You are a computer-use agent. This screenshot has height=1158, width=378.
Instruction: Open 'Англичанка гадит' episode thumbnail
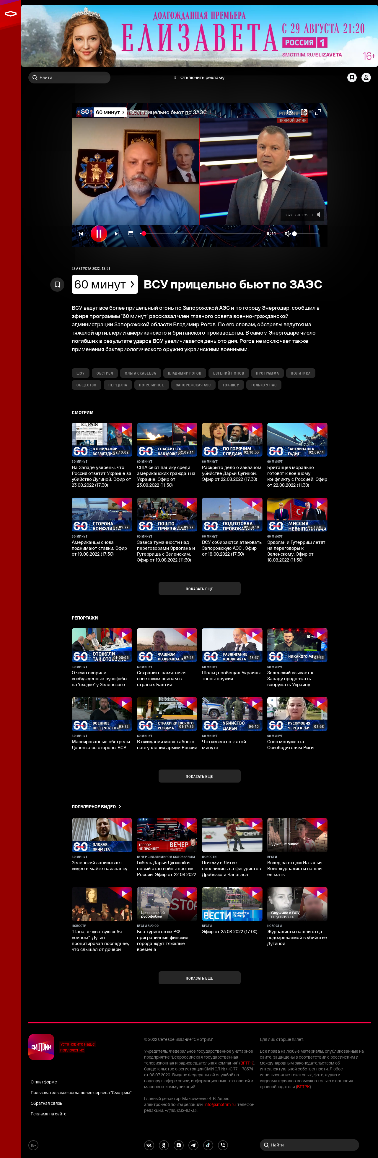tap(297, 440)
